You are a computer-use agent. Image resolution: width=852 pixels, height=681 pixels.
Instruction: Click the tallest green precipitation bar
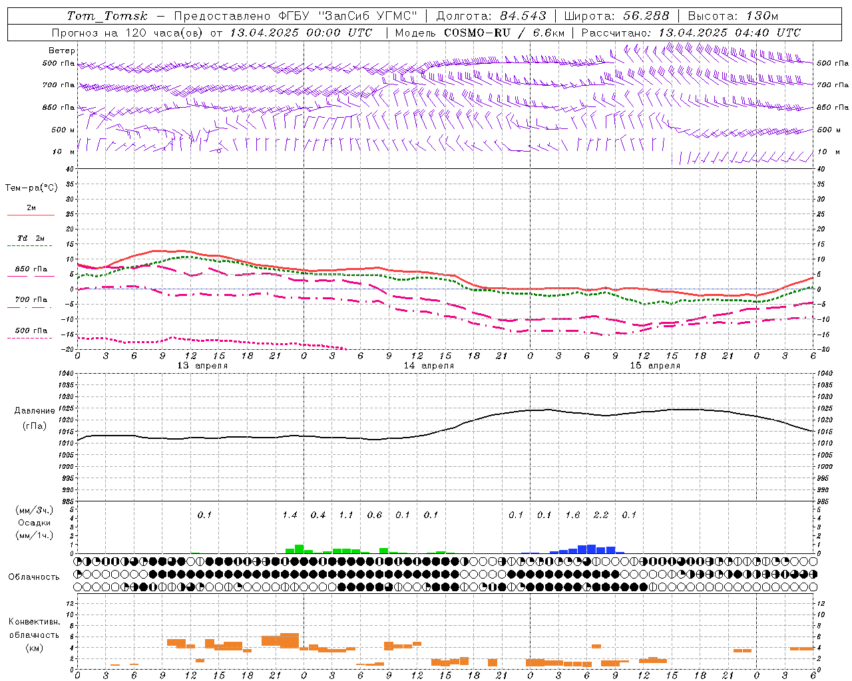(299, 549)
